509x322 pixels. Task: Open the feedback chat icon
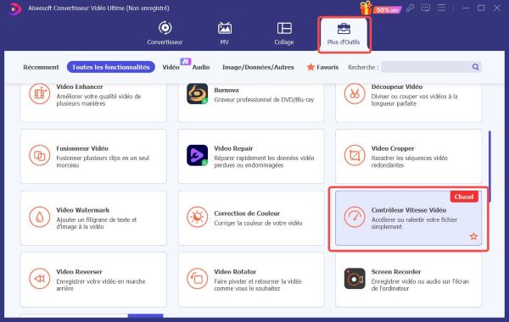[425, 8]
